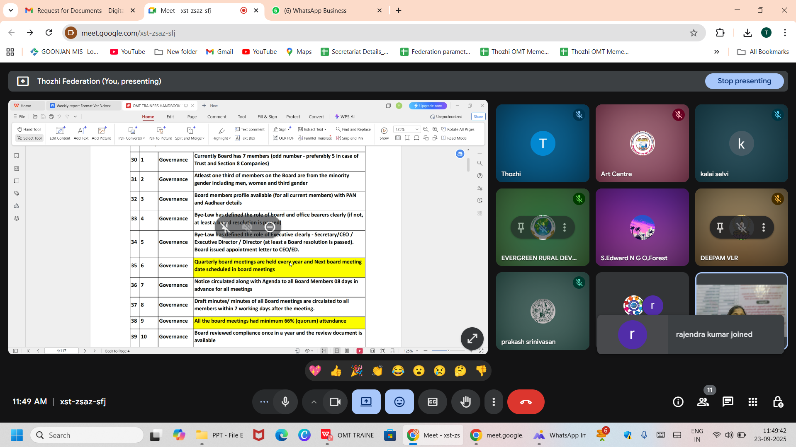Toggle screen sharing present button

coord(366,402)
